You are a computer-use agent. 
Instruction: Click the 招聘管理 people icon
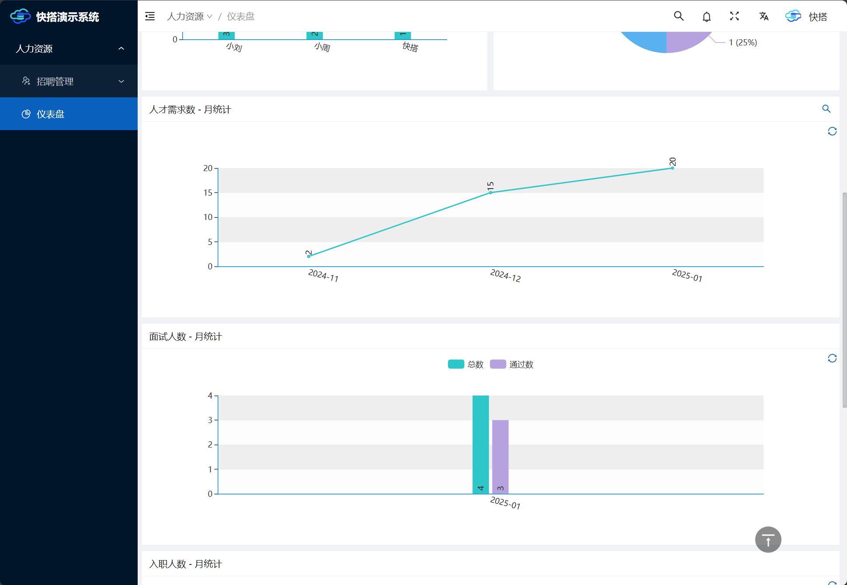coord(26,81)
